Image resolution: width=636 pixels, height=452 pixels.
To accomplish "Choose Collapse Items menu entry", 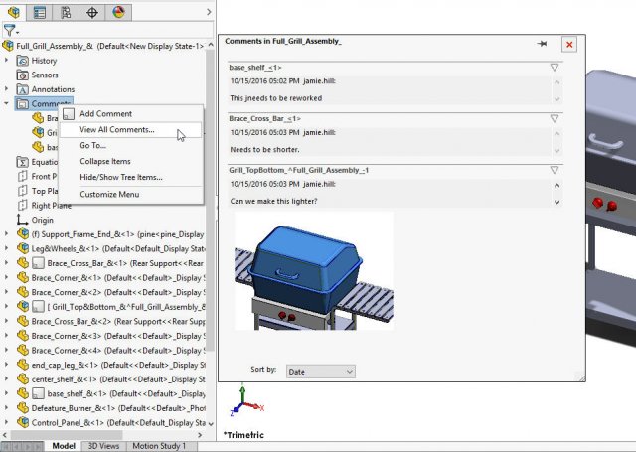I will click(130, 161).
